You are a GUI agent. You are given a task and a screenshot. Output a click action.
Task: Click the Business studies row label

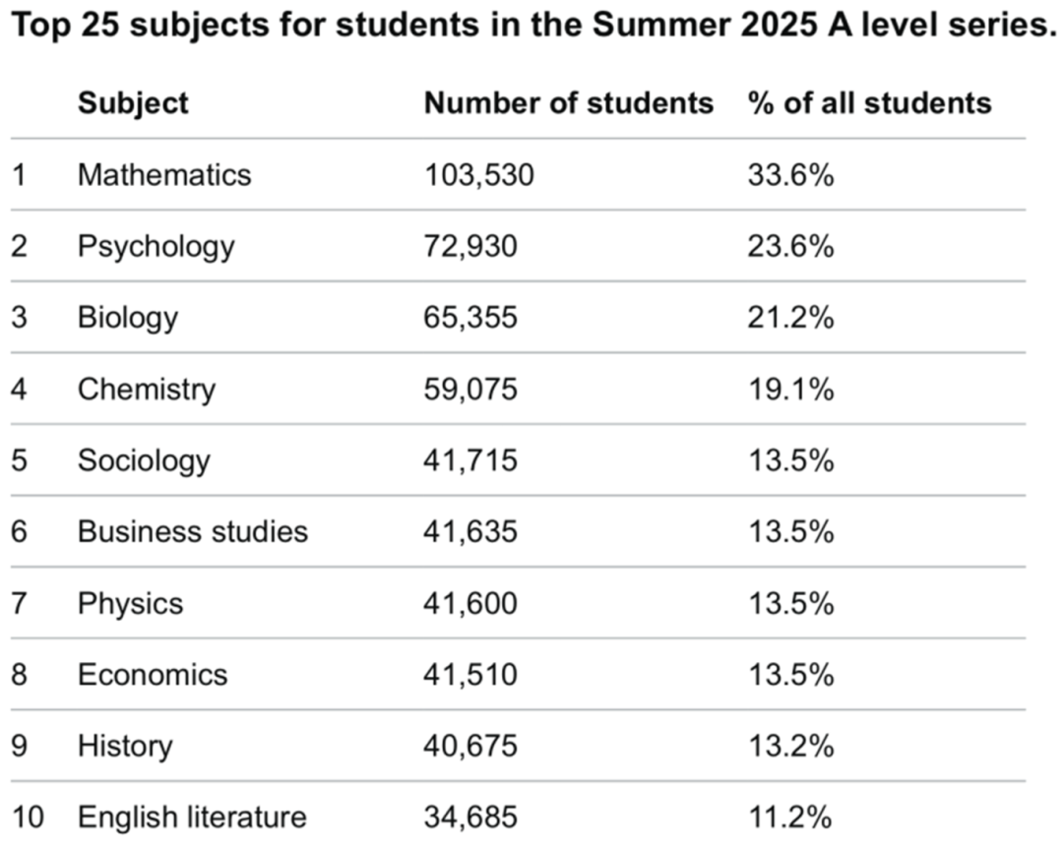pyautogui.click(x=192, y=532)
